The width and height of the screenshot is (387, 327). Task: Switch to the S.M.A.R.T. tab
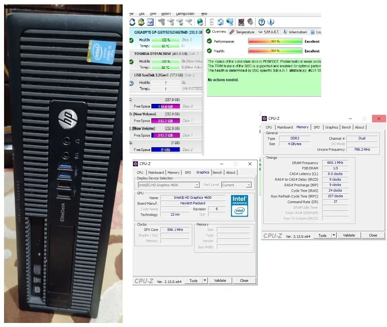tap(269, 32)
